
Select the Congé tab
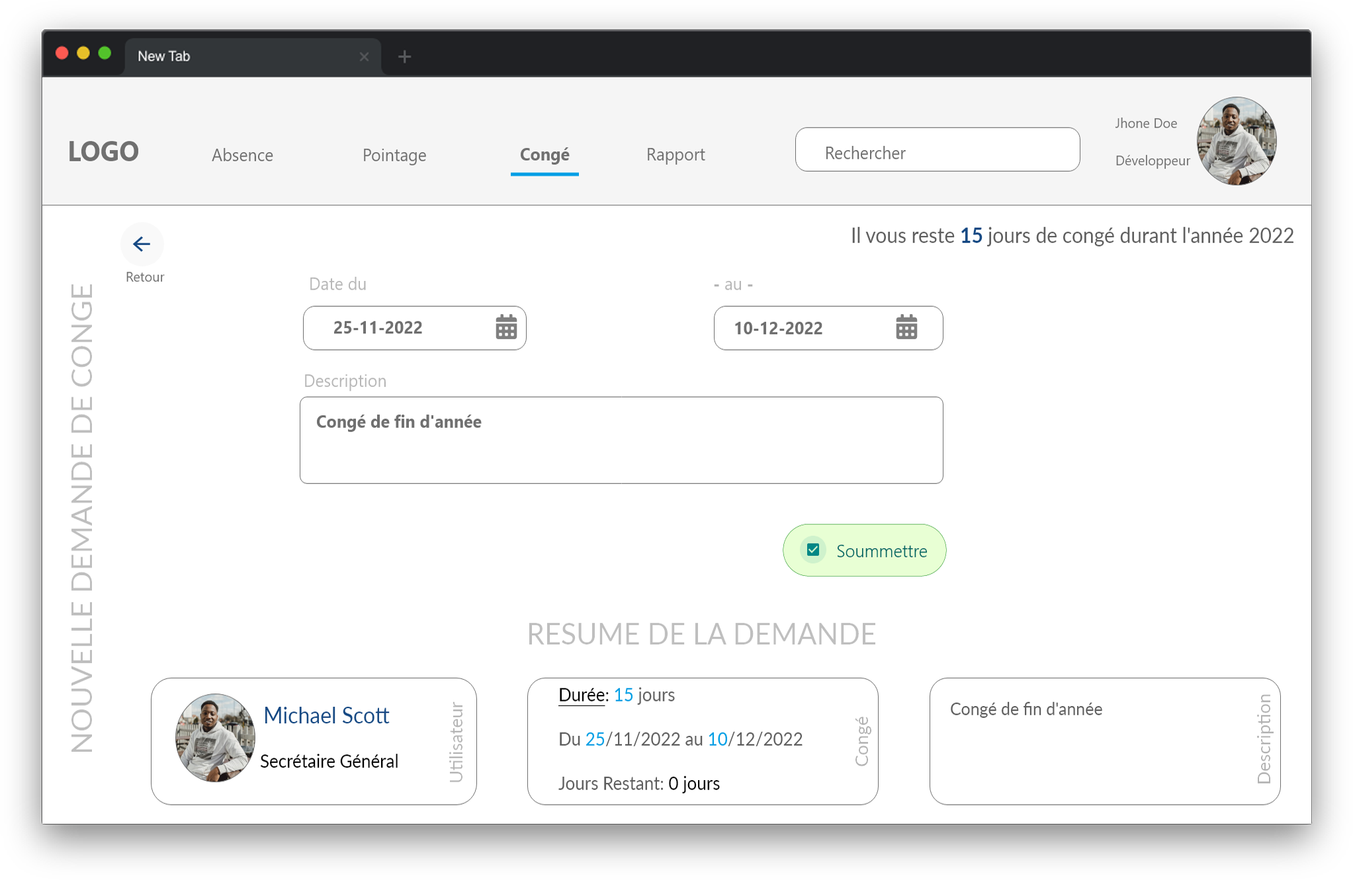pyautogui.click(x=545, y=155)
